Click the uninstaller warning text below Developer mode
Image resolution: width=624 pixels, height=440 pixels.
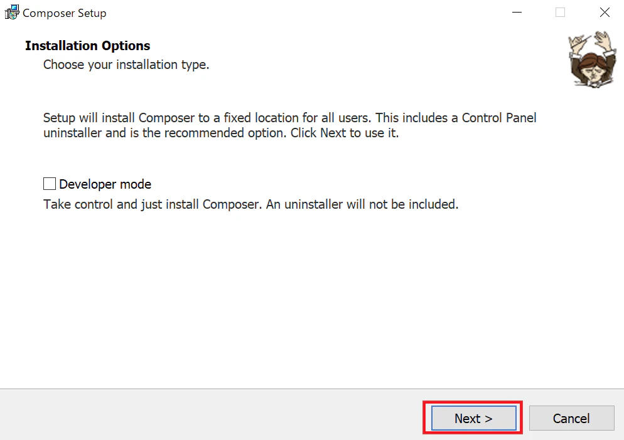coord(249,204)
